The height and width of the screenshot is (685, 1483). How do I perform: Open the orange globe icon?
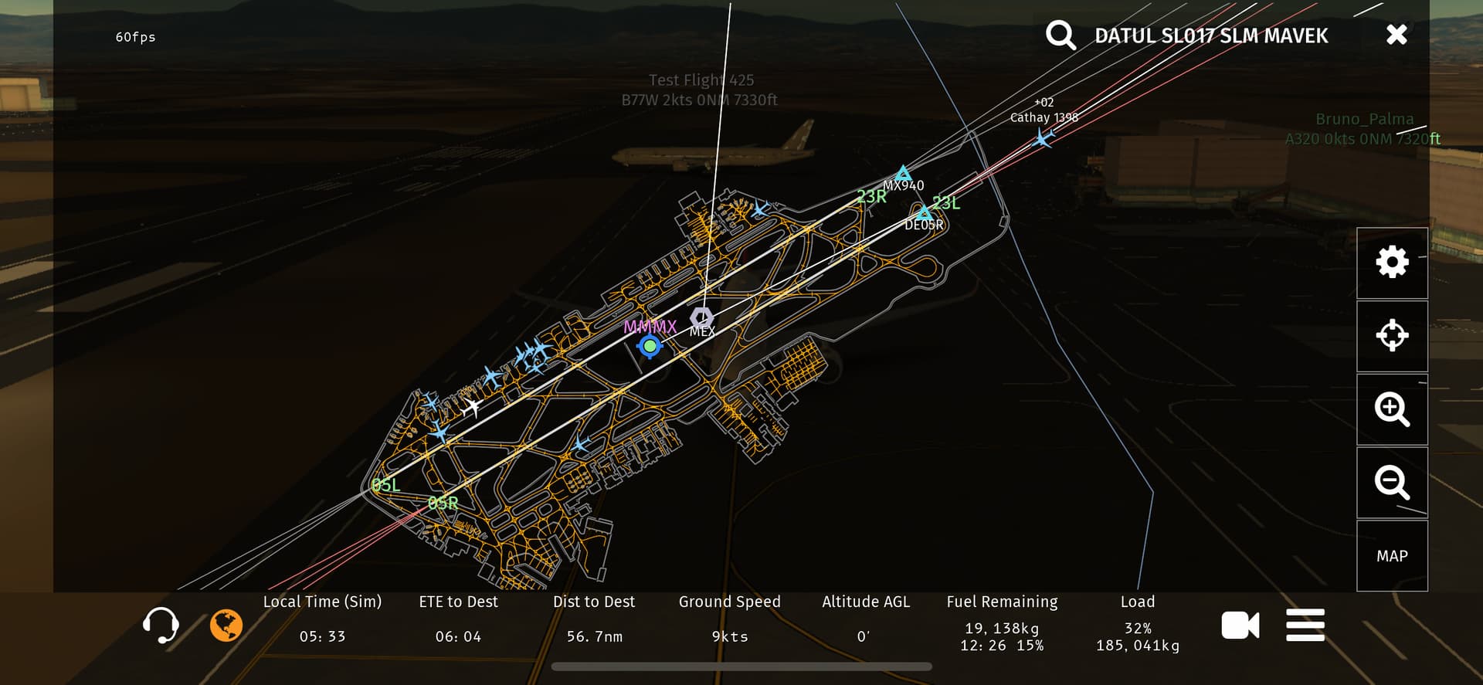pos(226,626)
